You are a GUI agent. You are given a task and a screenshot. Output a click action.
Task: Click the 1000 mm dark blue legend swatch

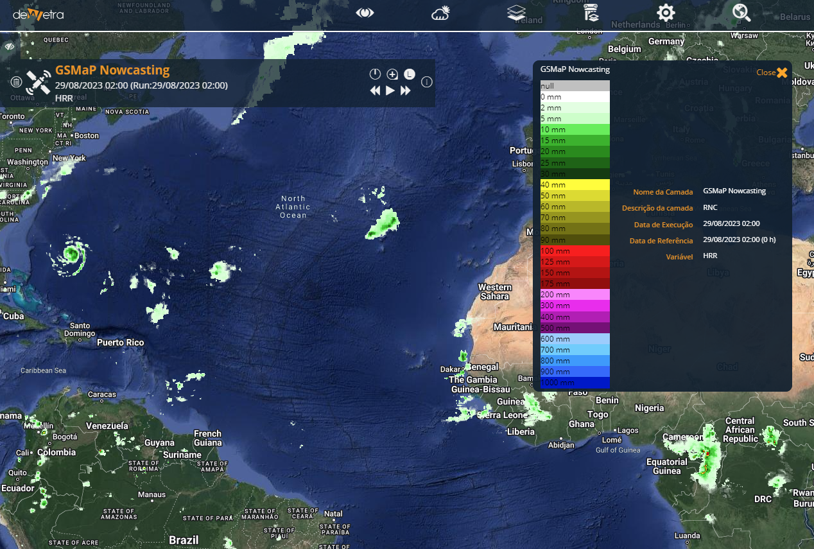click(575, 383)
